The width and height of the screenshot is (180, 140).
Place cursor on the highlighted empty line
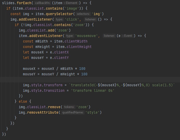90,80
